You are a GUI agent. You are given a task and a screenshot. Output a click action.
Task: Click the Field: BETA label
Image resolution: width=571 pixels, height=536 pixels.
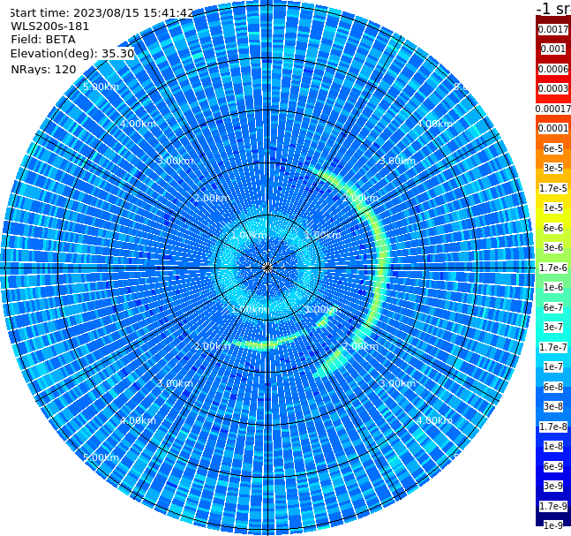pyautogui.click(x=43, y=40)
